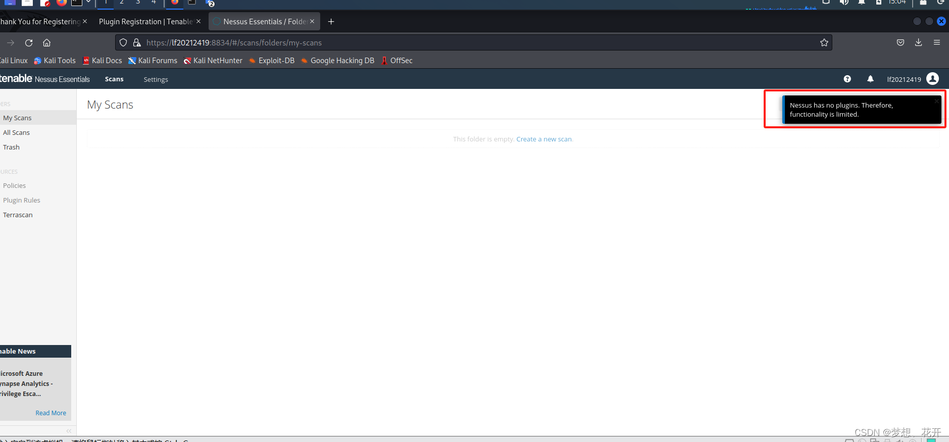This screenshot has width=949, height=442.
Task: Click the lock screen icon in panel
Action: pos(923,2)
